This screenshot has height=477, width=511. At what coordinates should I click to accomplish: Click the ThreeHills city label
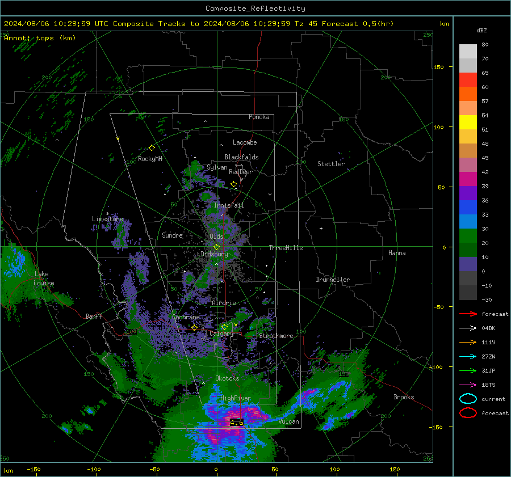tap(286, 248)
